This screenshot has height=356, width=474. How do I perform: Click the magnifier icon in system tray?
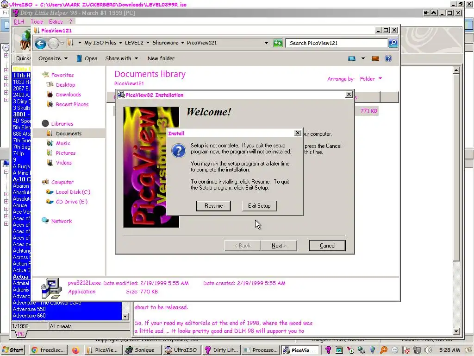pos(384,350)
